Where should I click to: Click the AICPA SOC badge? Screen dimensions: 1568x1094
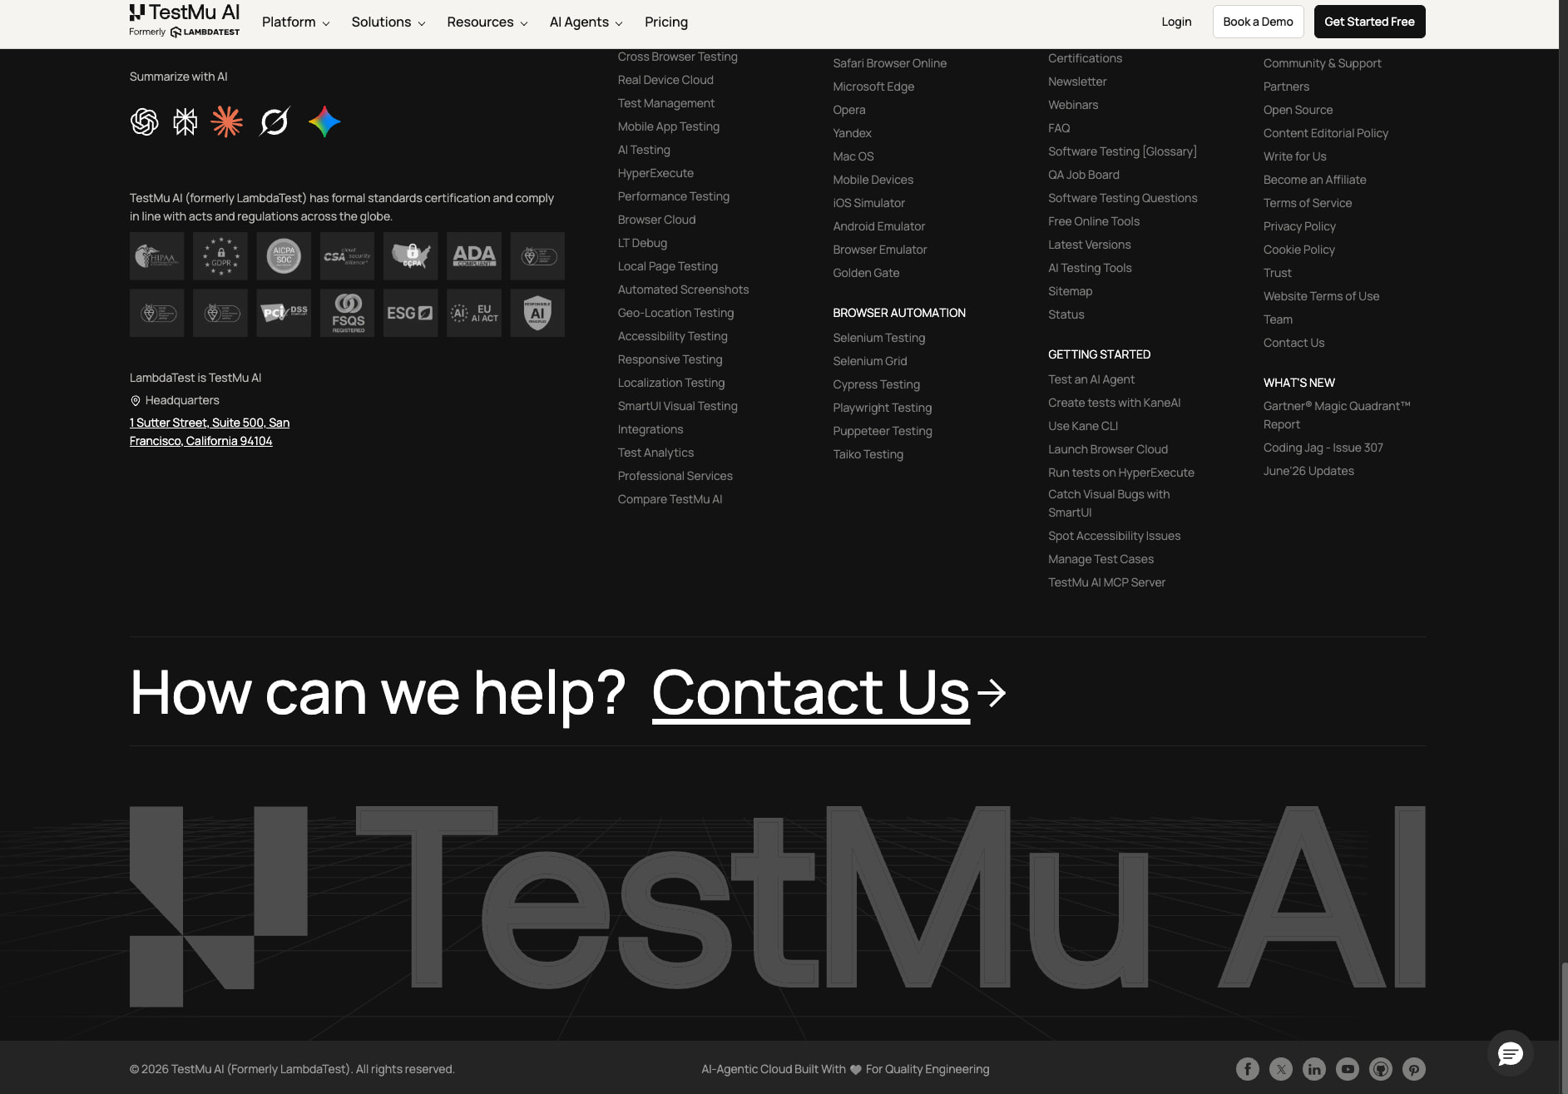point(284,256)
